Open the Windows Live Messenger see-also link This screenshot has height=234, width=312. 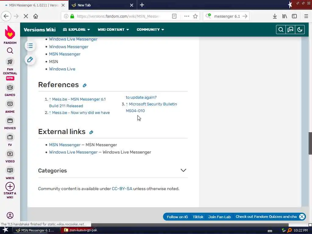tap(73, 39)
